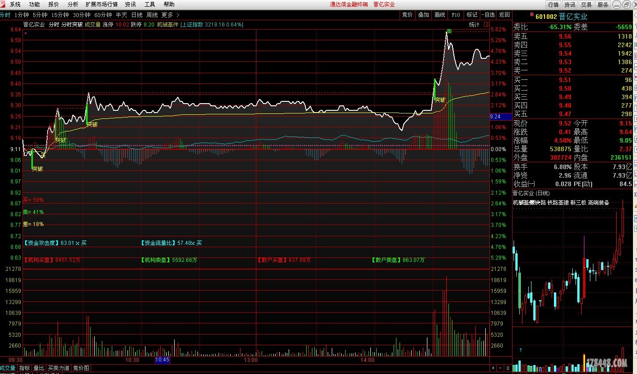Image resolution: width=637 pixels, height=374 pixels.
Task: Click the 内盘 value 236151
Action: tap(621, 158)
